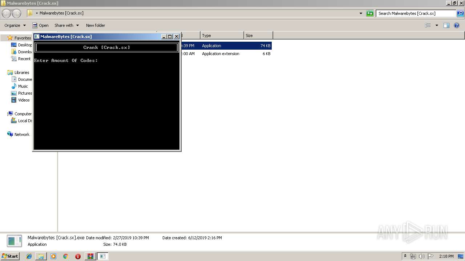Toggle the preview pane icon

446,25
